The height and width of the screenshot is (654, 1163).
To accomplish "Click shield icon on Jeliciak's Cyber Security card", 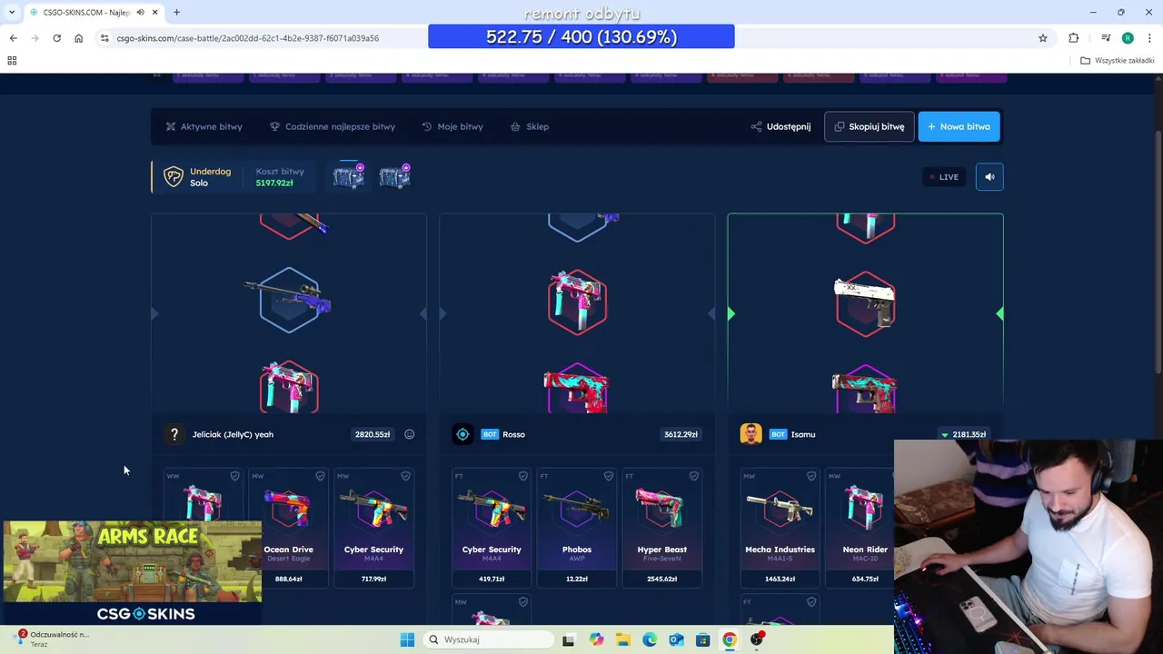I will (405, 476).
